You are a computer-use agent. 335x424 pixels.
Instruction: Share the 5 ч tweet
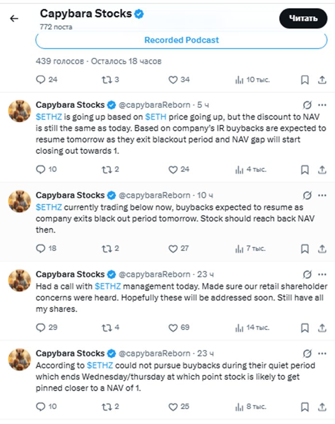point(322,170)
